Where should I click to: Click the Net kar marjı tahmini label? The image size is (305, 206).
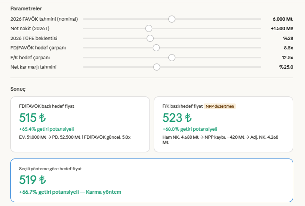point(33,67)
